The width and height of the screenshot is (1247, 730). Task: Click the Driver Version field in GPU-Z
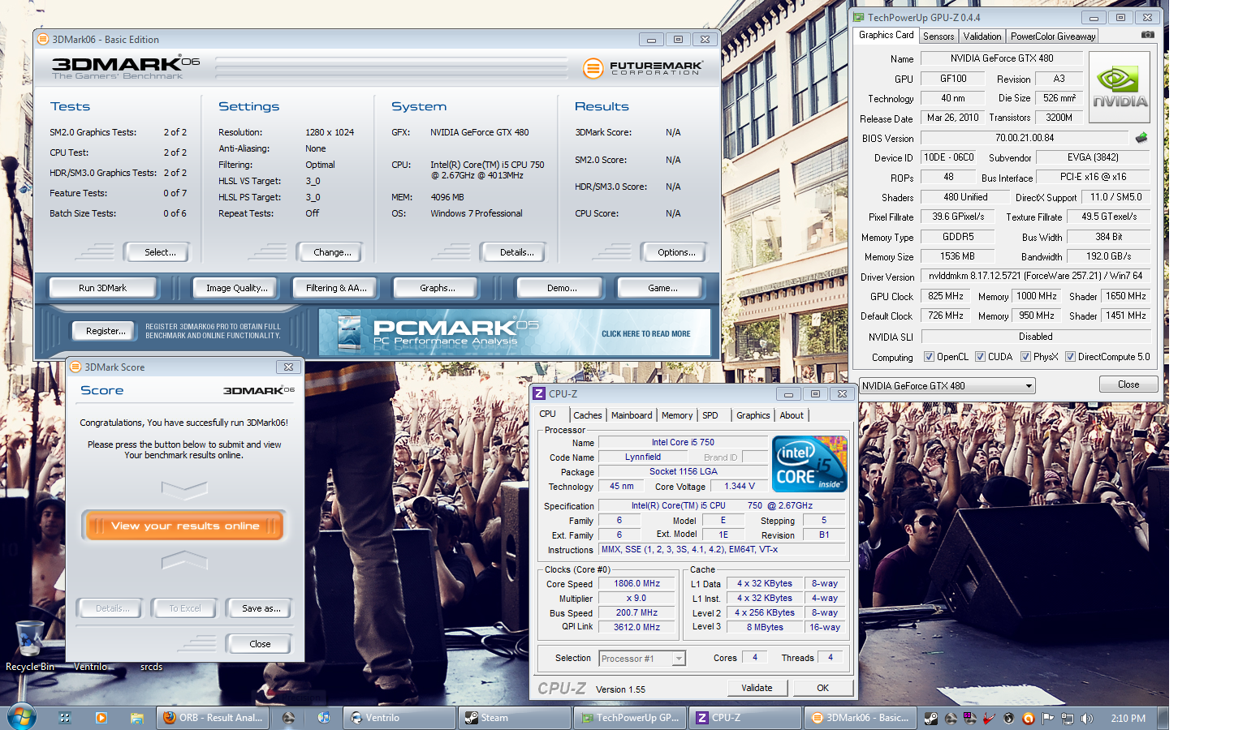[1035, 276]
